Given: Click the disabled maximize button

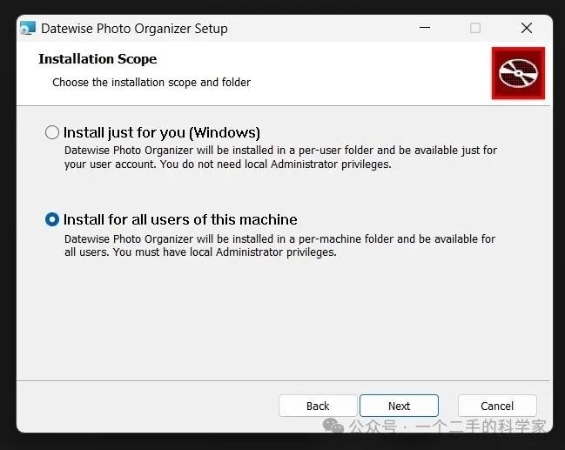Looking at the screenshot, I should click(475, 28).
